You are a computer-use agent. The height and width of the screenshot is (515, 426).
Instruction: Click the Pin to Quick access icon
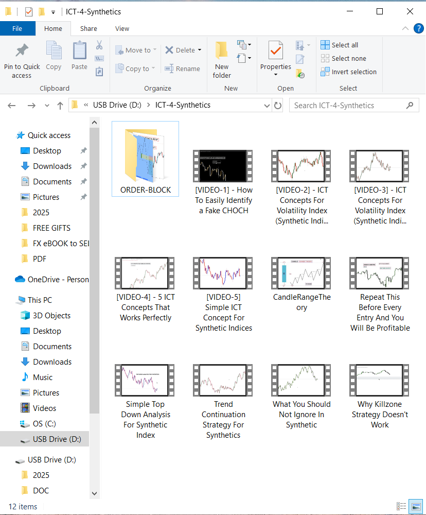click(x=22, y=51)
